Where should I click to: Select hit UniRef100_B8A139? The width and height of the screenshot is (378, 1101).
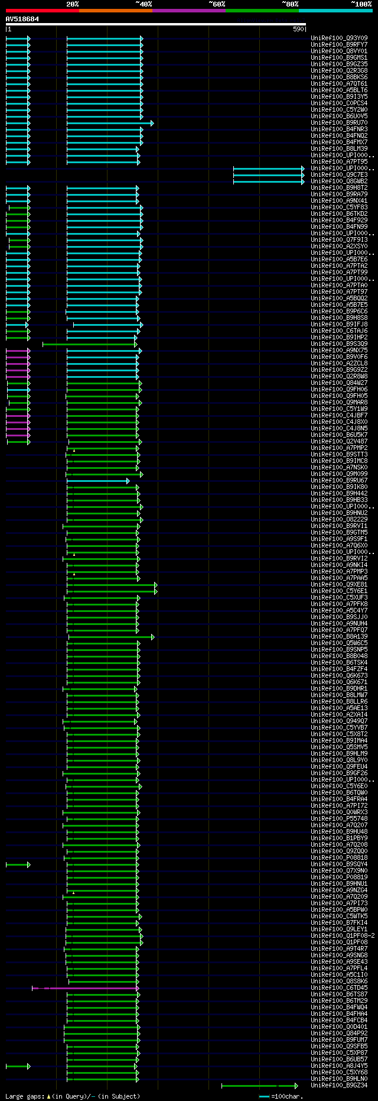pos(339,637)
